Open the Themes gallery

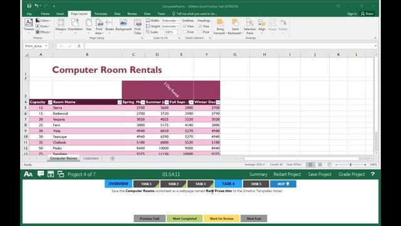tap(29, 26)
